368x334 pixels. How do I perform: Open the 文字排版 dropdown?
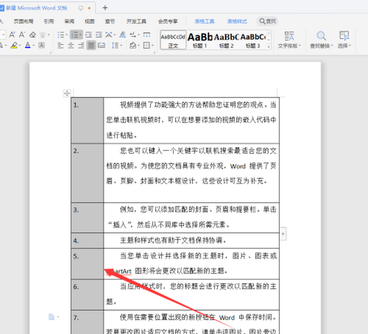click(289, 40)
